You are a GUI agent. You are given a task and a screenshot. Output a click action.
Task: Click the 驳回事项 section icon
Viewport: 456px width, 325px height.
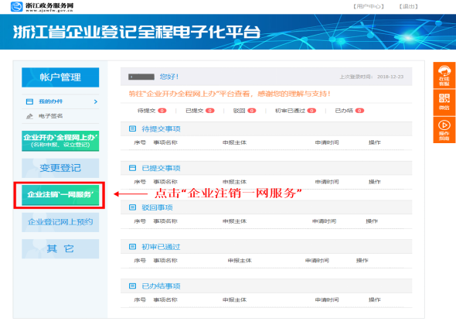tap(132, 207)
